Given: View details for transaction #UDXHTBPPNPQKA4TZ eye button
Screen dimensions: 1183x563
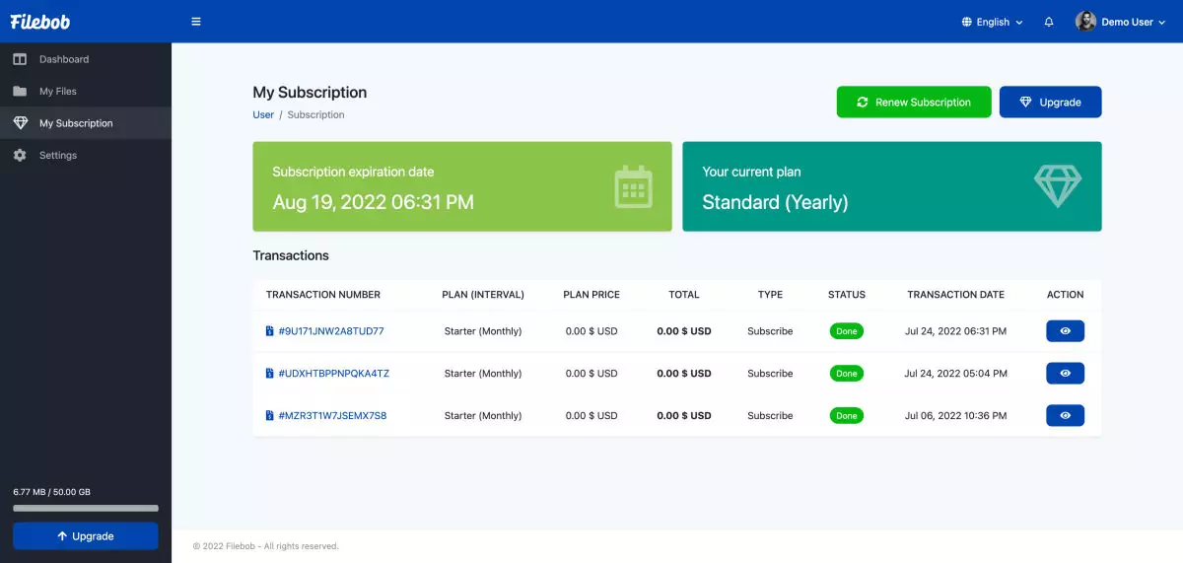Looking at the screenshot, I should (1065, 374).
